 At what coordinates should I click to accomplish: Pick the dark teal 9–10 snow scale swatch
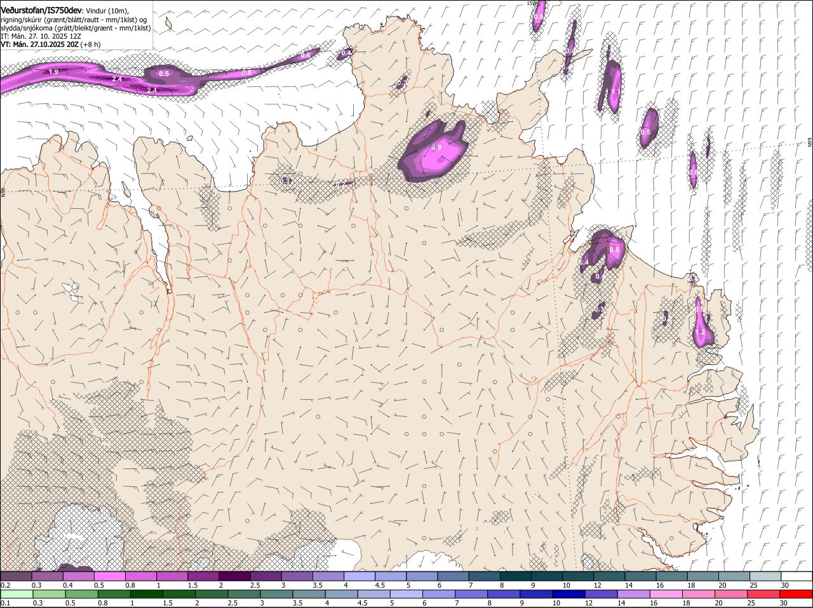tap(547, 576)
